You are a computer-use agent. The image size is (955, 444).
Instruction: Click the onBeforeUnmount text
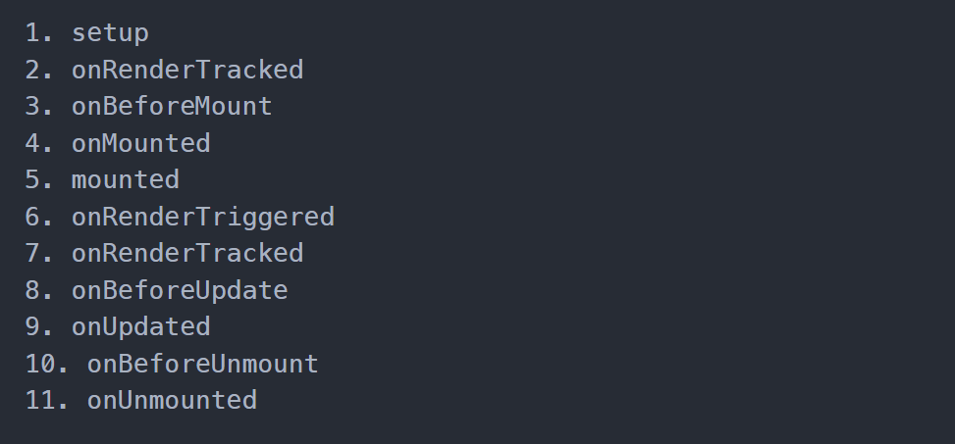click(203, 364)
